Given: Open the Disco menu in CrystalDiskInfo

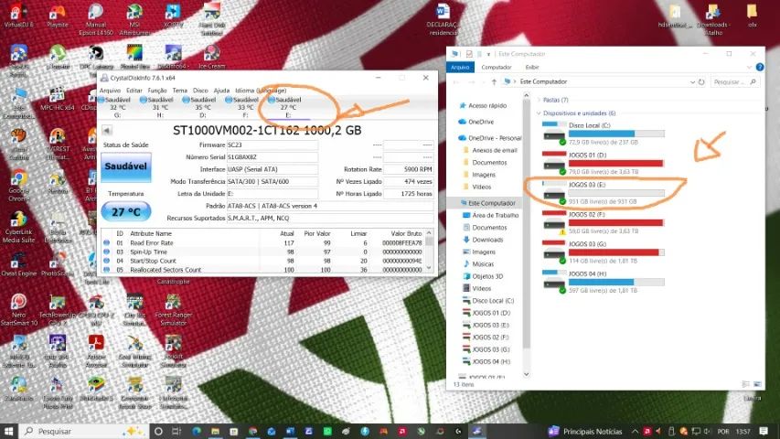Looking at the screenshot, I should pos(200,91).
